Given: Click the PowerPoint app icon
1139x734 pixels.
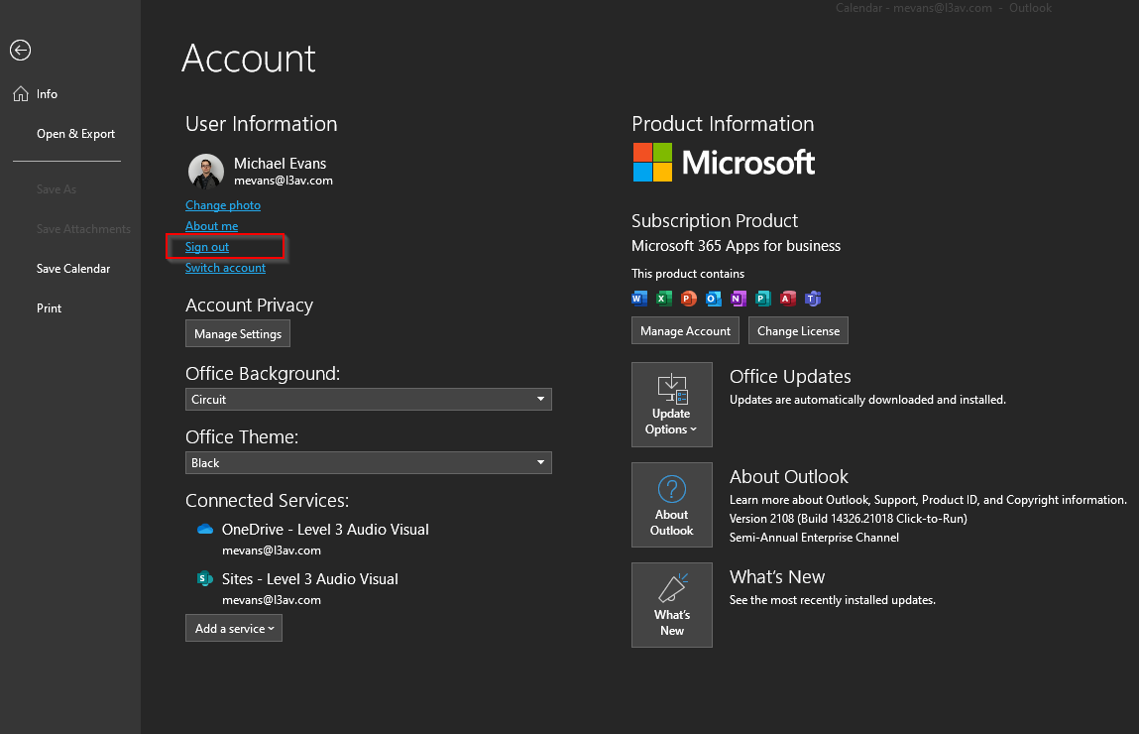Looking at the screenshot, I should click(689, 298).
